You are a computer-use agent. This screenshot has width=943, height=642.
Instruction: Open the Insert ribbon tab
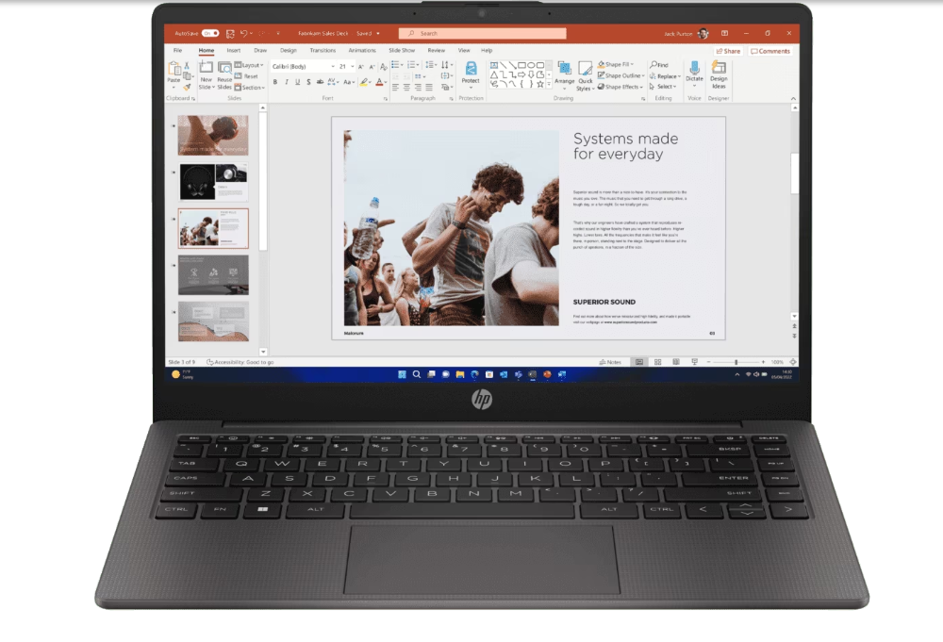pos(233,50)
